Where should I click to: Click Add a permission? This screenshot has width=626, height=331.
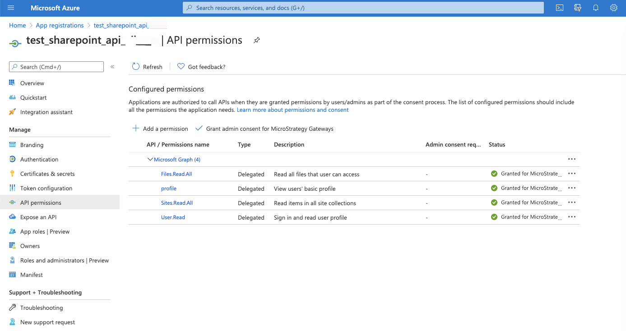[x=160, y=129]
